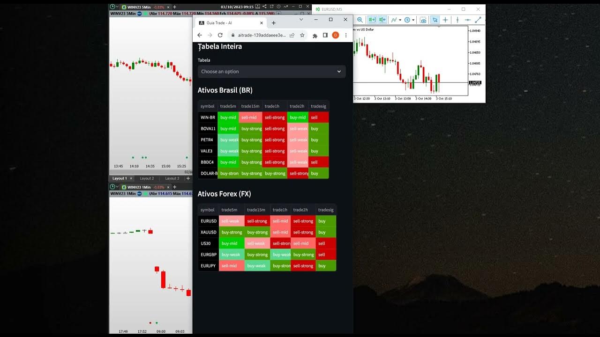Switch to Layout 1 tab
The height and width of the screenshot is (337, 600).
120,178
